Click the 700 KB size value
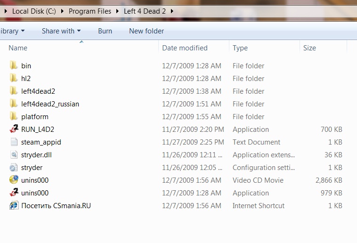Screen dimensions: 357x243 pos(332,130)
